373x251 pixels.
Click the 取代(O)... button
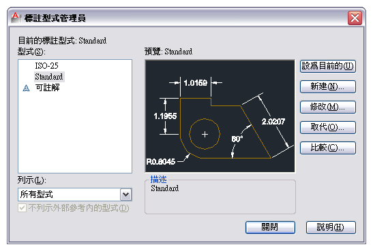pos(328,127)
